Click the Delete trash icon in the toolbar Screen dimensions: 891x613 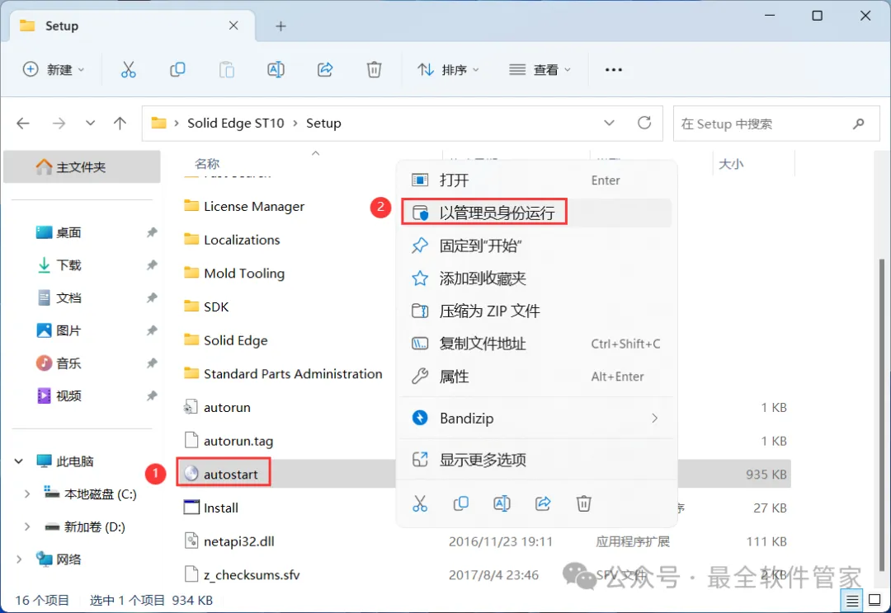(x=374, y=70)
